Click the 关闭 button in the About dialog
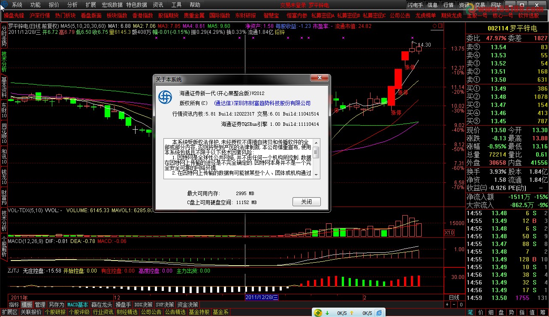This screenshot has height=317, width=549. (306, 201)
